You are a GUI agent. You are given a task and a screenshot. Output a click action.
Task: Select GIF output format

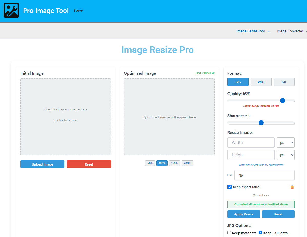click(x=284, y=82)
